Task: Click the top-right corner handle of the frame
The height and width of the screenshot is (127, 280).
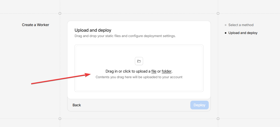Action: (x=218, y=13)
